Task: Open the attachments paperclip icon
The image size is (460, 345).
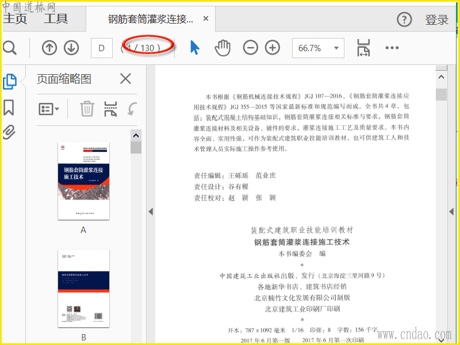Action: [x=9, y=132]
